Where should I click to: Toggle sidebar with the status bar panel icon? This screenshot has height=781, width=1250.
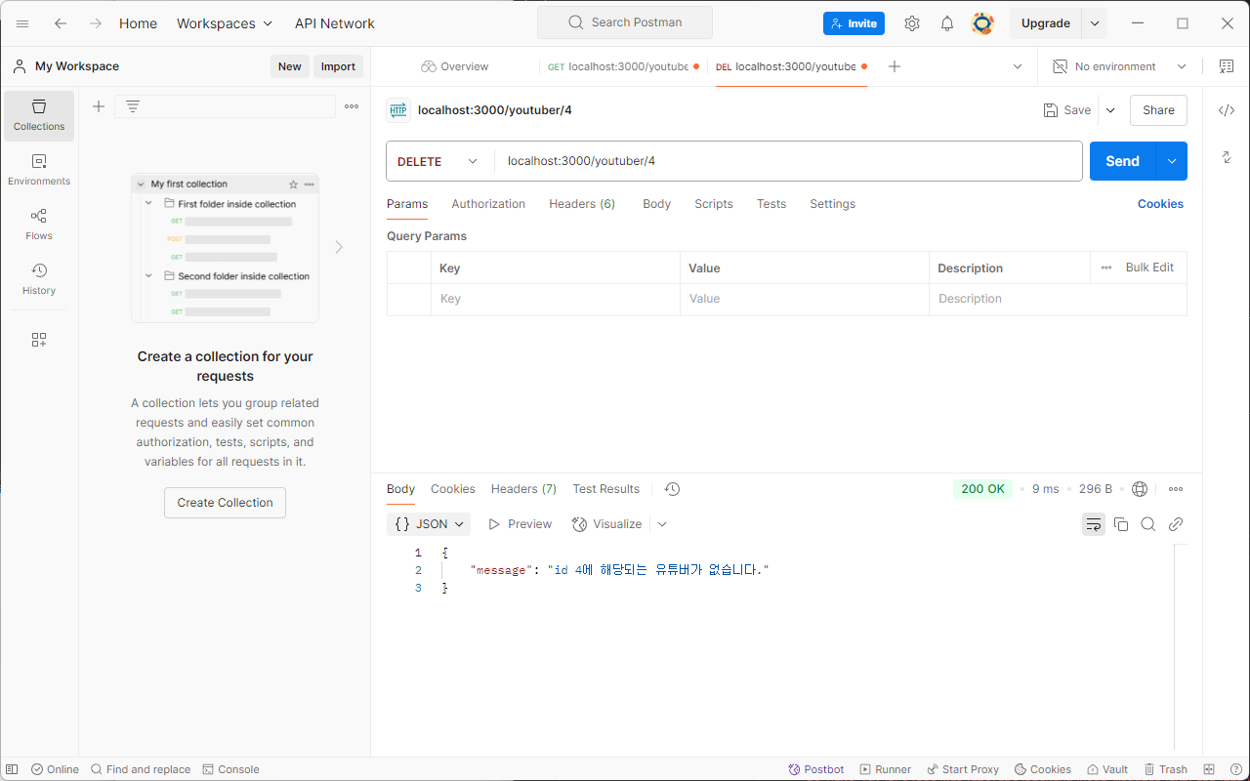click(12, 769)
